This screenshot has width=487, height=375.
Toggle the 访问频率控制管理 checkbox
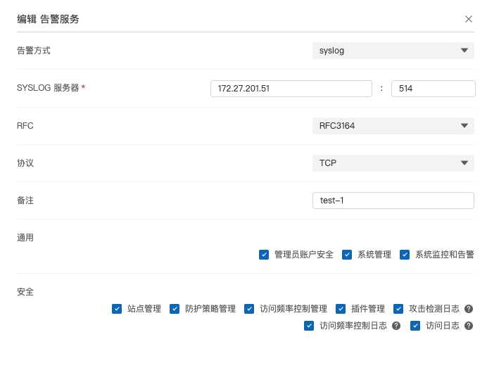pyautogui.click(x=249, y=309)
